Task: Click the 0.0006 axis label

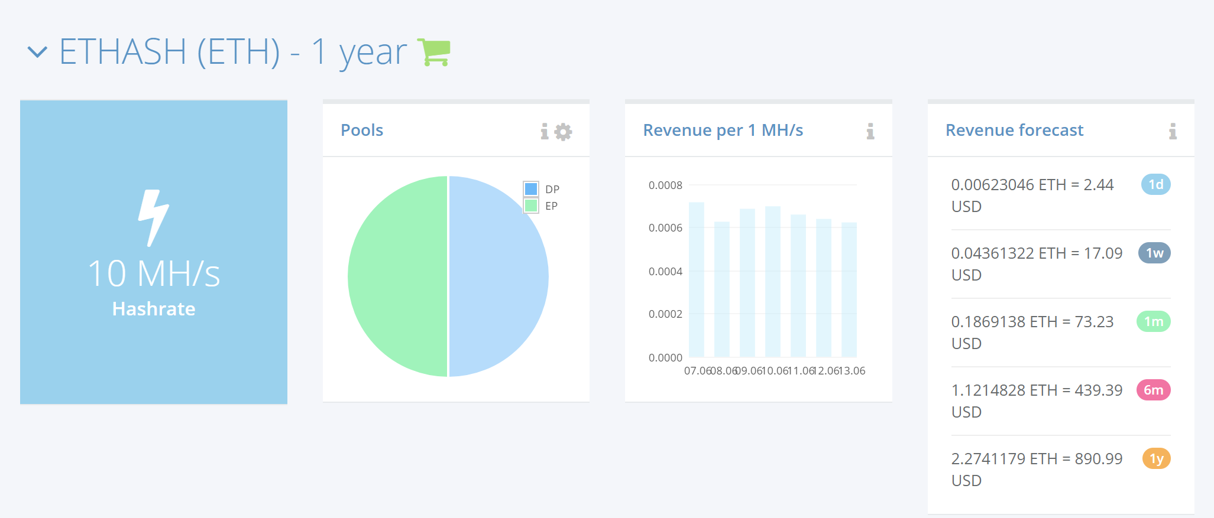Action: click(665, 227)
